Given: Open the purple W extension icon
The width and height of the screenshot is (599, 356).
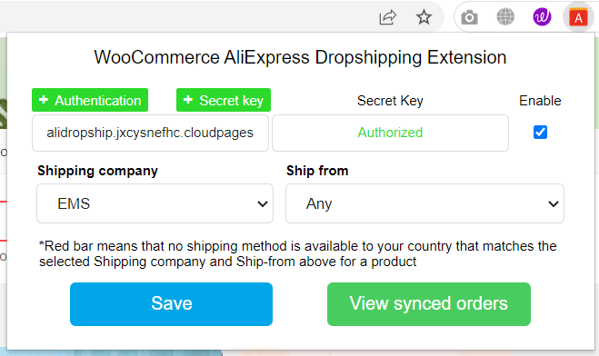Looking at the screenshot, I should pyautogui.click(x=542, y=17).
